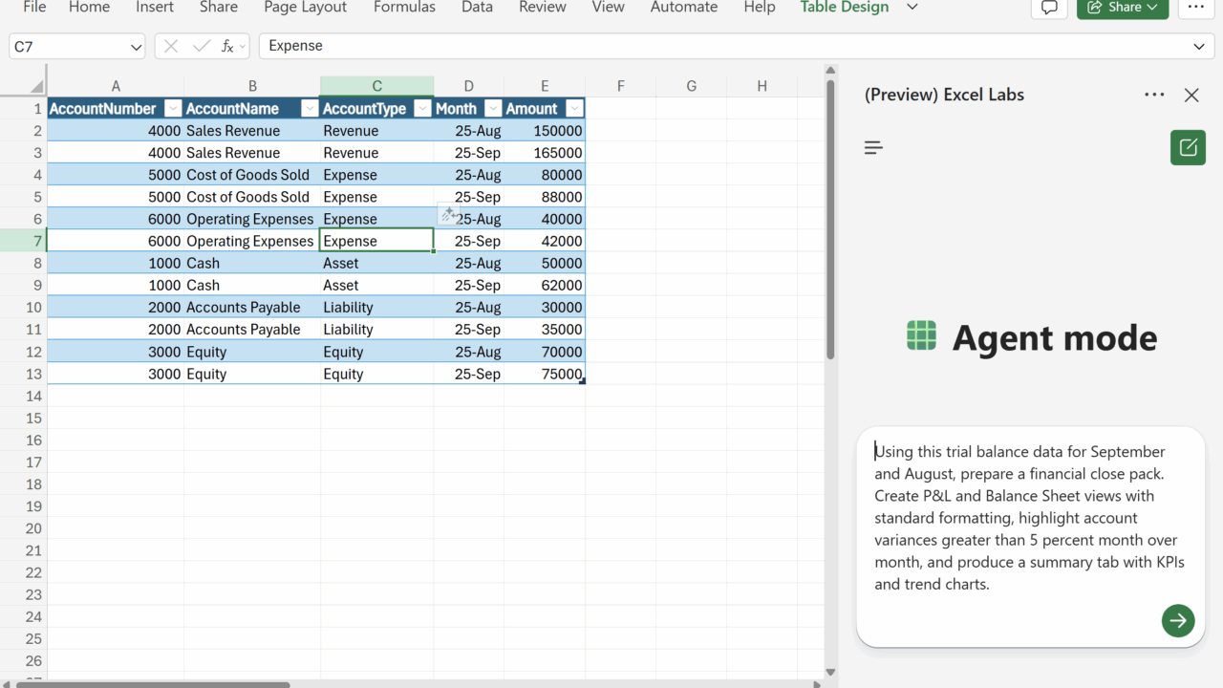Click into the Agent mode prompt text box
1223x688 pixels.
[1029, 518]
